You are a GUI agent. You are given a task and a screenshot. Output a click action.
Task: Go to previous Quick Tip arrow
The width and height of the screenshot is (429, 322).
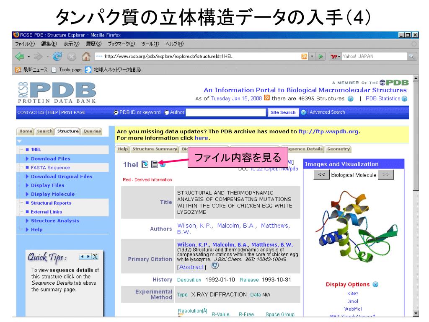83,257
